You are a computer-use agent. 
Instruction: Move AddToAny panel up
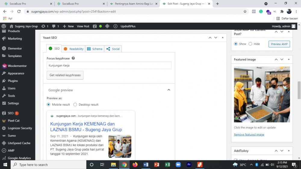(276, 151)
